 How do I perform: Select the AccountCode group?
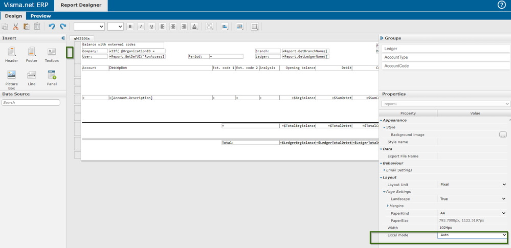click(x=446, y=66)
